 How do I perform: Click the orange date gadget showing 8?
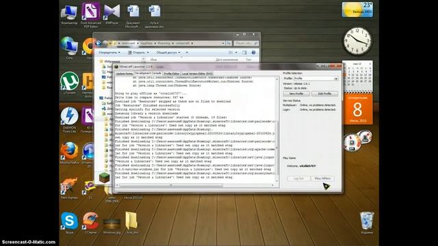coord(357,109)
